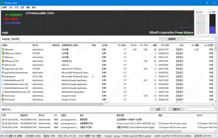
Task: Sort by the CPU 时间 column header
Action: pos(163,45)
